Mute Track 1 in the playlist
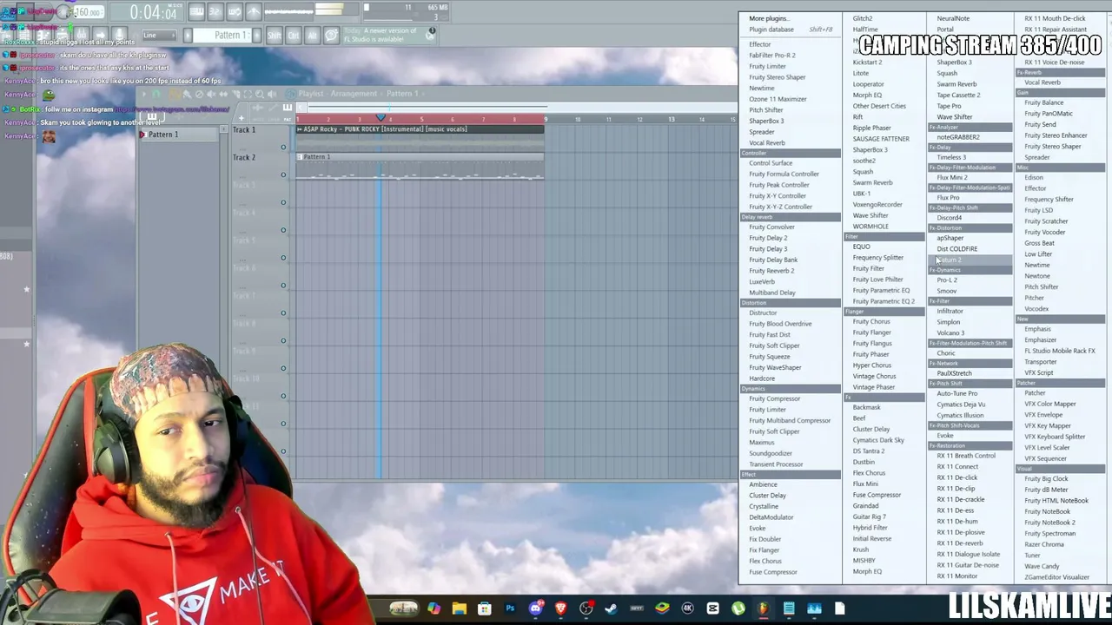 pyautogui.click(x=283, y=147)
